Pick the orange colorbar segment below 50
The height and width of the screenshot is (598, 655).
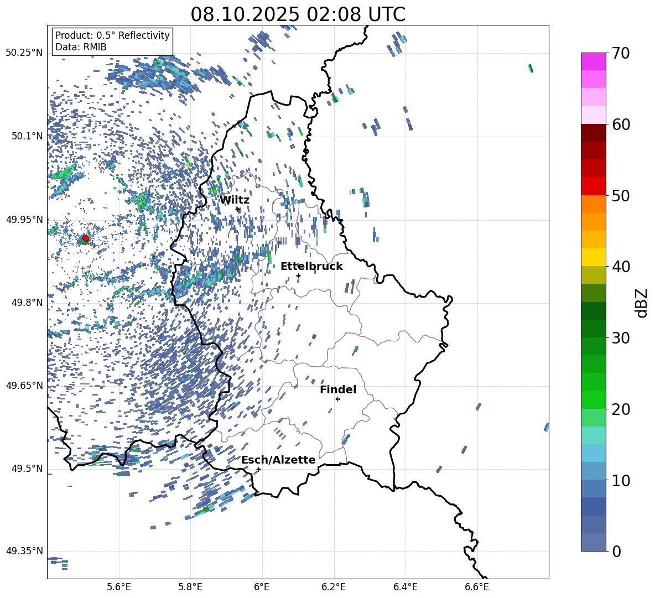pyautogui.click(x=593, y=204)
